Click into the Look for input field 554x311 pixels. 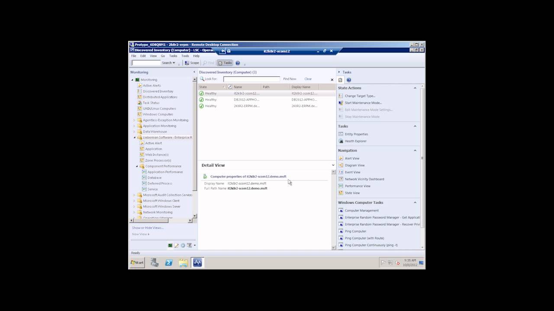[251, 79]
